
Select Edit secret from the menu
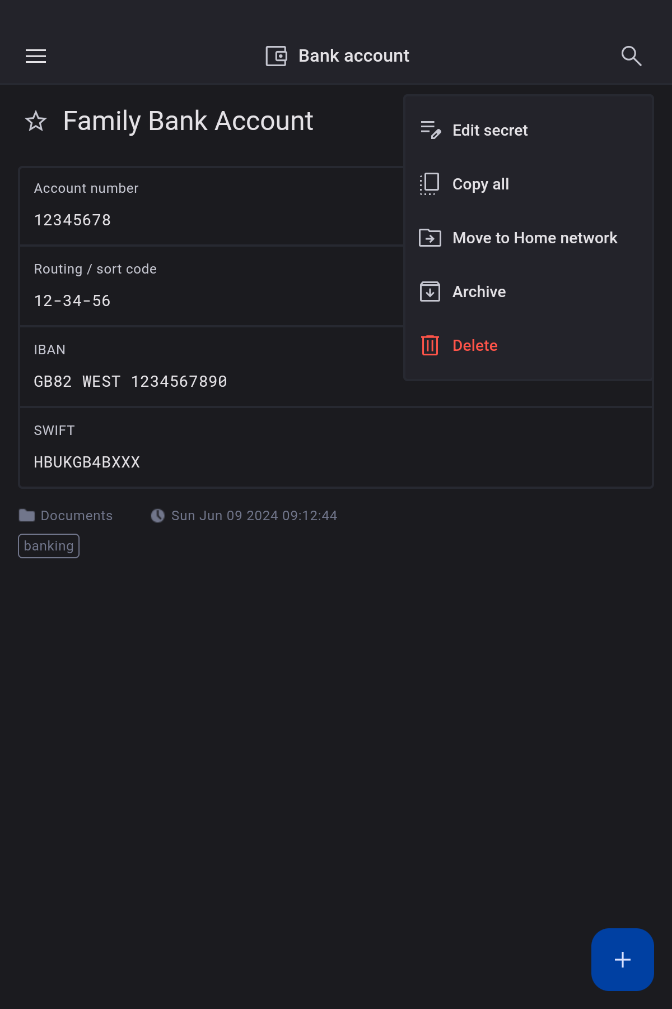(x=490, y=130)
